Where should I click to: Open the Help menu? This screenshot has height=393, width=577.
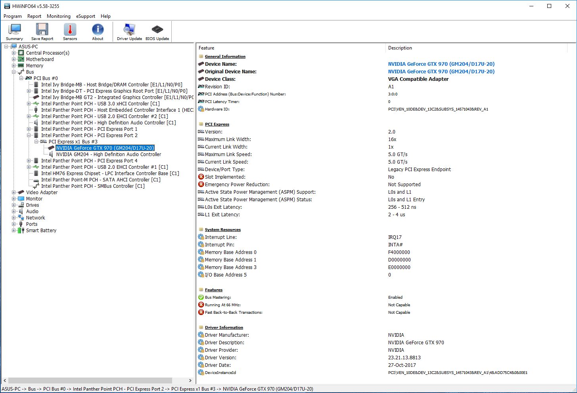(x=105, y=16)
